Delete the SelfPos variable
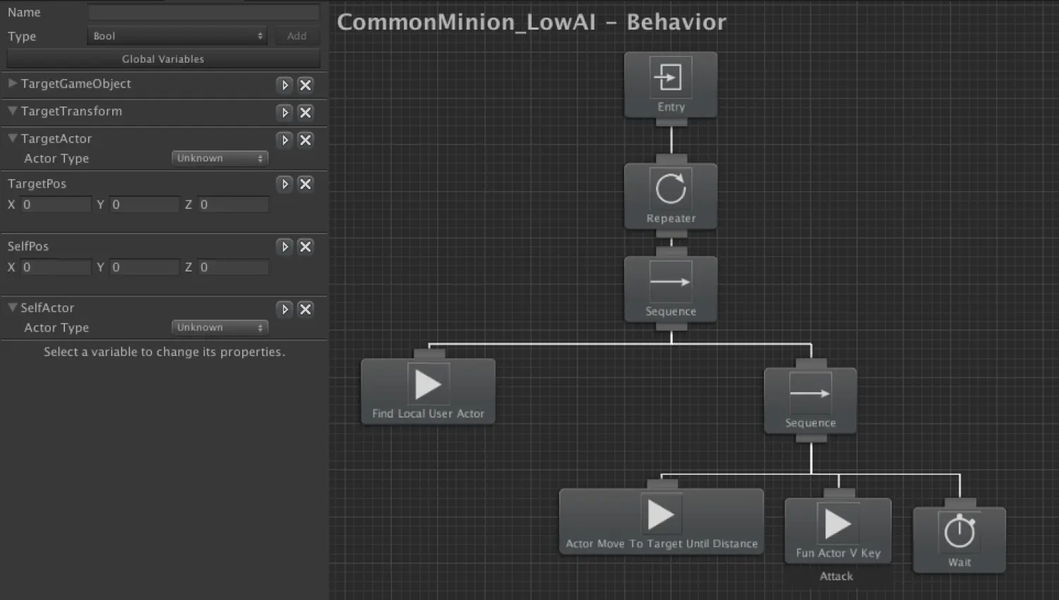This screenshot has height=600, width=1059. (x=306, y=247)
